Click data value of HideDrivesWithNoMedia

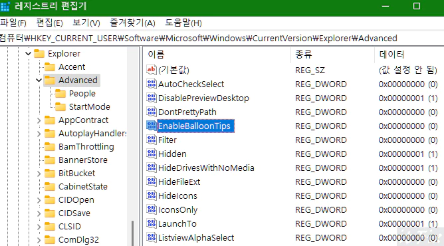click(x=408, y=168)
